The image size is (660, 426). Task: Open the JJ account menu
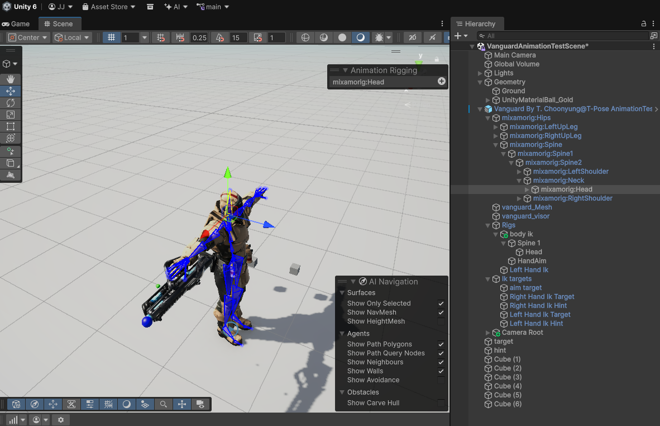click(61, 7)
